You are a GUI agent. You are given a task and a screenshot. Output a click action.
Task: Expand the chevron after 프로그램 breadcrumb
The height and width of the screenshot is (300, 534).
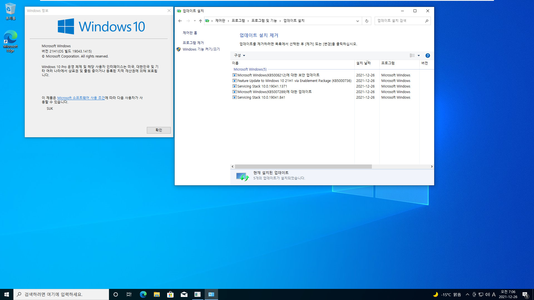pyautogui.click(x=248, y=21)
